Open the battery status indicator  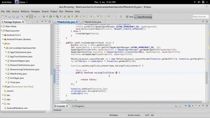(203, 2)
